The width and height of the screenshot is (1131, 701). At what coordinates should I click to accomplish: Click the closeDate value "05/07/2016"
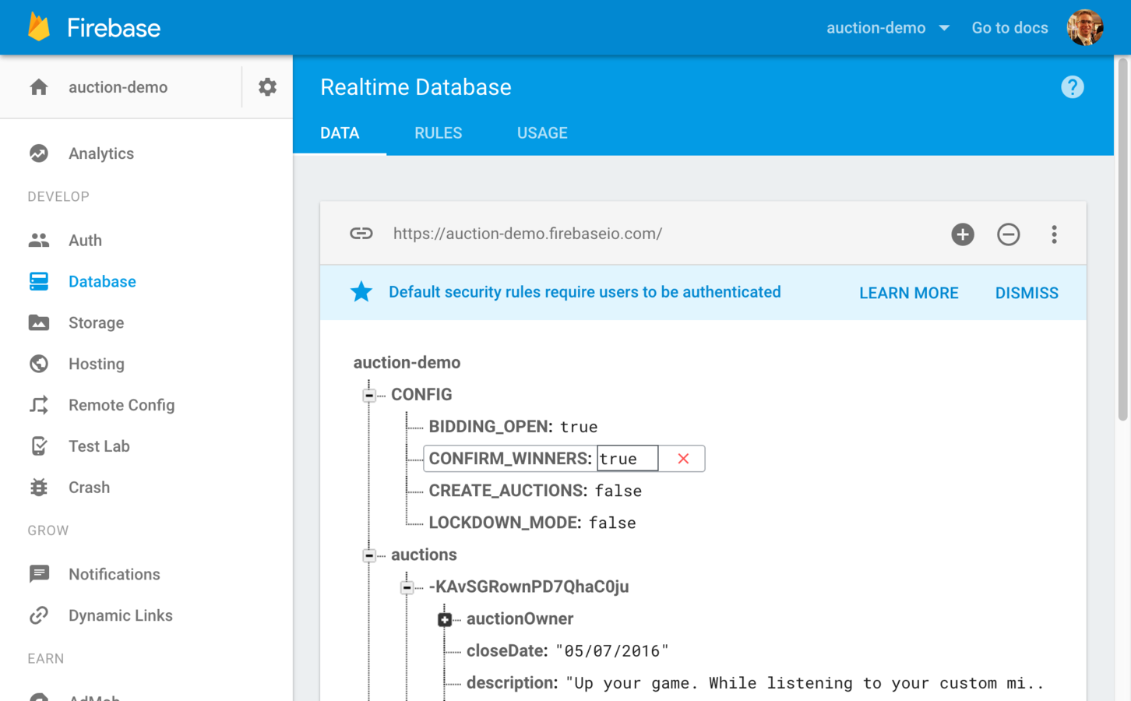coord(612,651)
